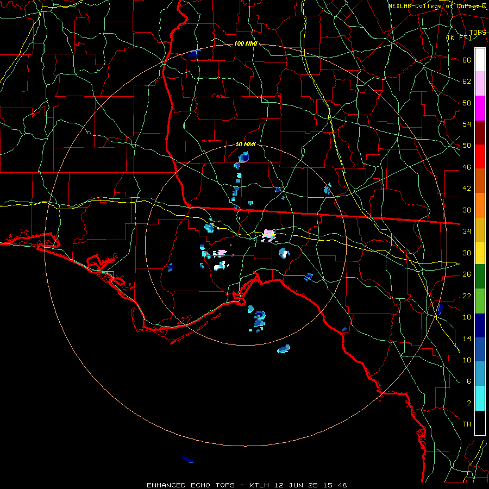Viewport: 489px width, 489px height.
Task: Click the bright red 50 legend swatch
Action: [x=480, y=156]
